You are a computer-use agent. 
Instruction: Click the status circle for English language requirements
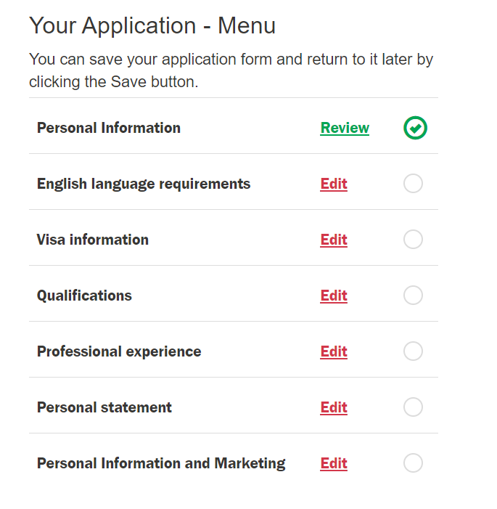[413, 184]
